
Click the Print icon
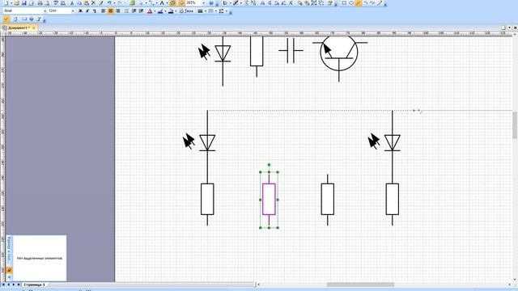tap(40, 3)
